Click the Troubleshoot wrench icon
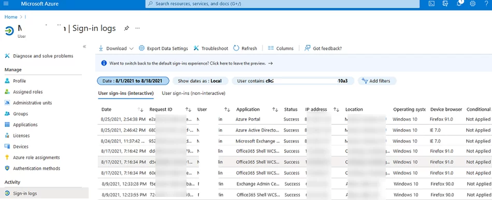This screenshot has width=492, height=200. (x=196, y=48)
